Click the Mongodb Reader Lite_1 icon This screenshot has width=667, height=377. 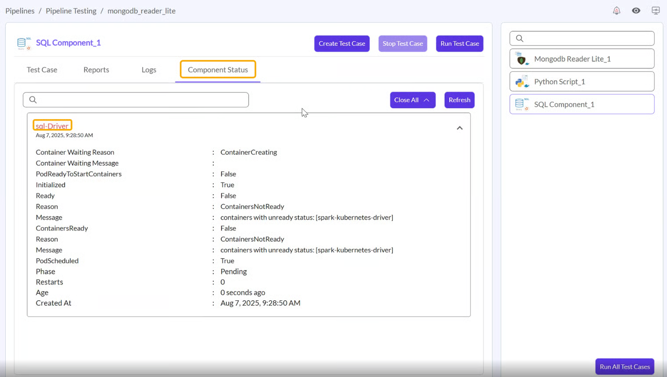(x=522, y=59)
